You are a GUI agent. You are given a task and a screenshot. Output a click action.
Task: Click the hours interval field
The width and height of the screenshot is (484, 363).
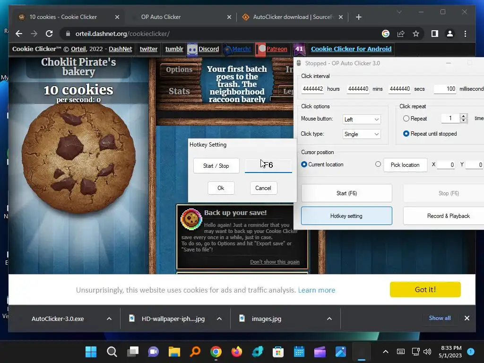click(312, 89)
